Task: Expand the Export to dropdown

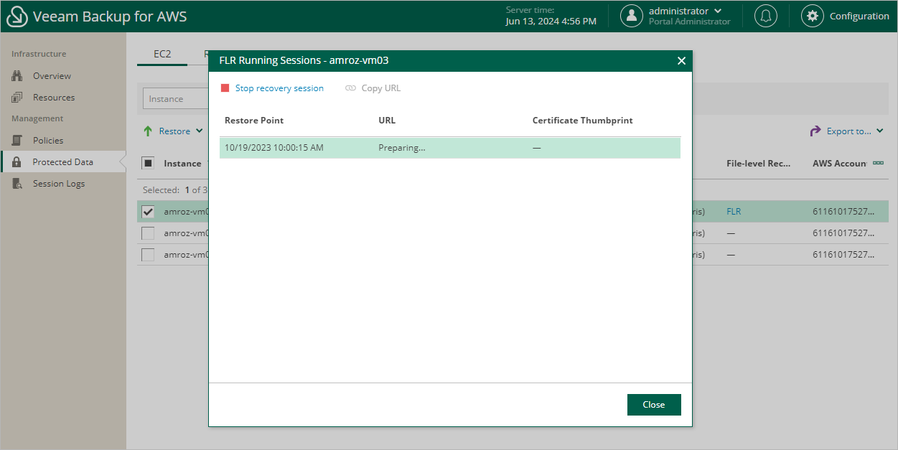Action: (x=880, y=131)
